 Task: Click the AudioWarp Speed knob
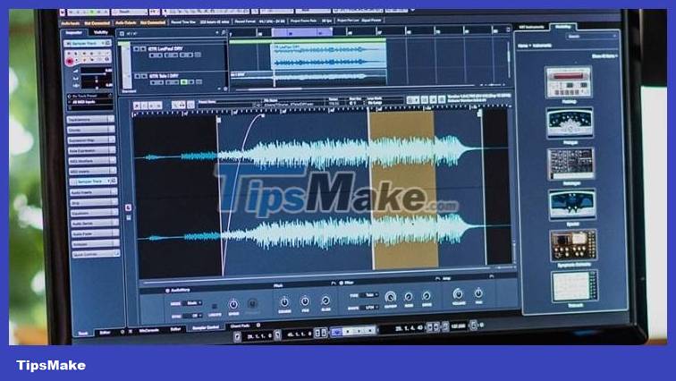click(x=233, y=304)
